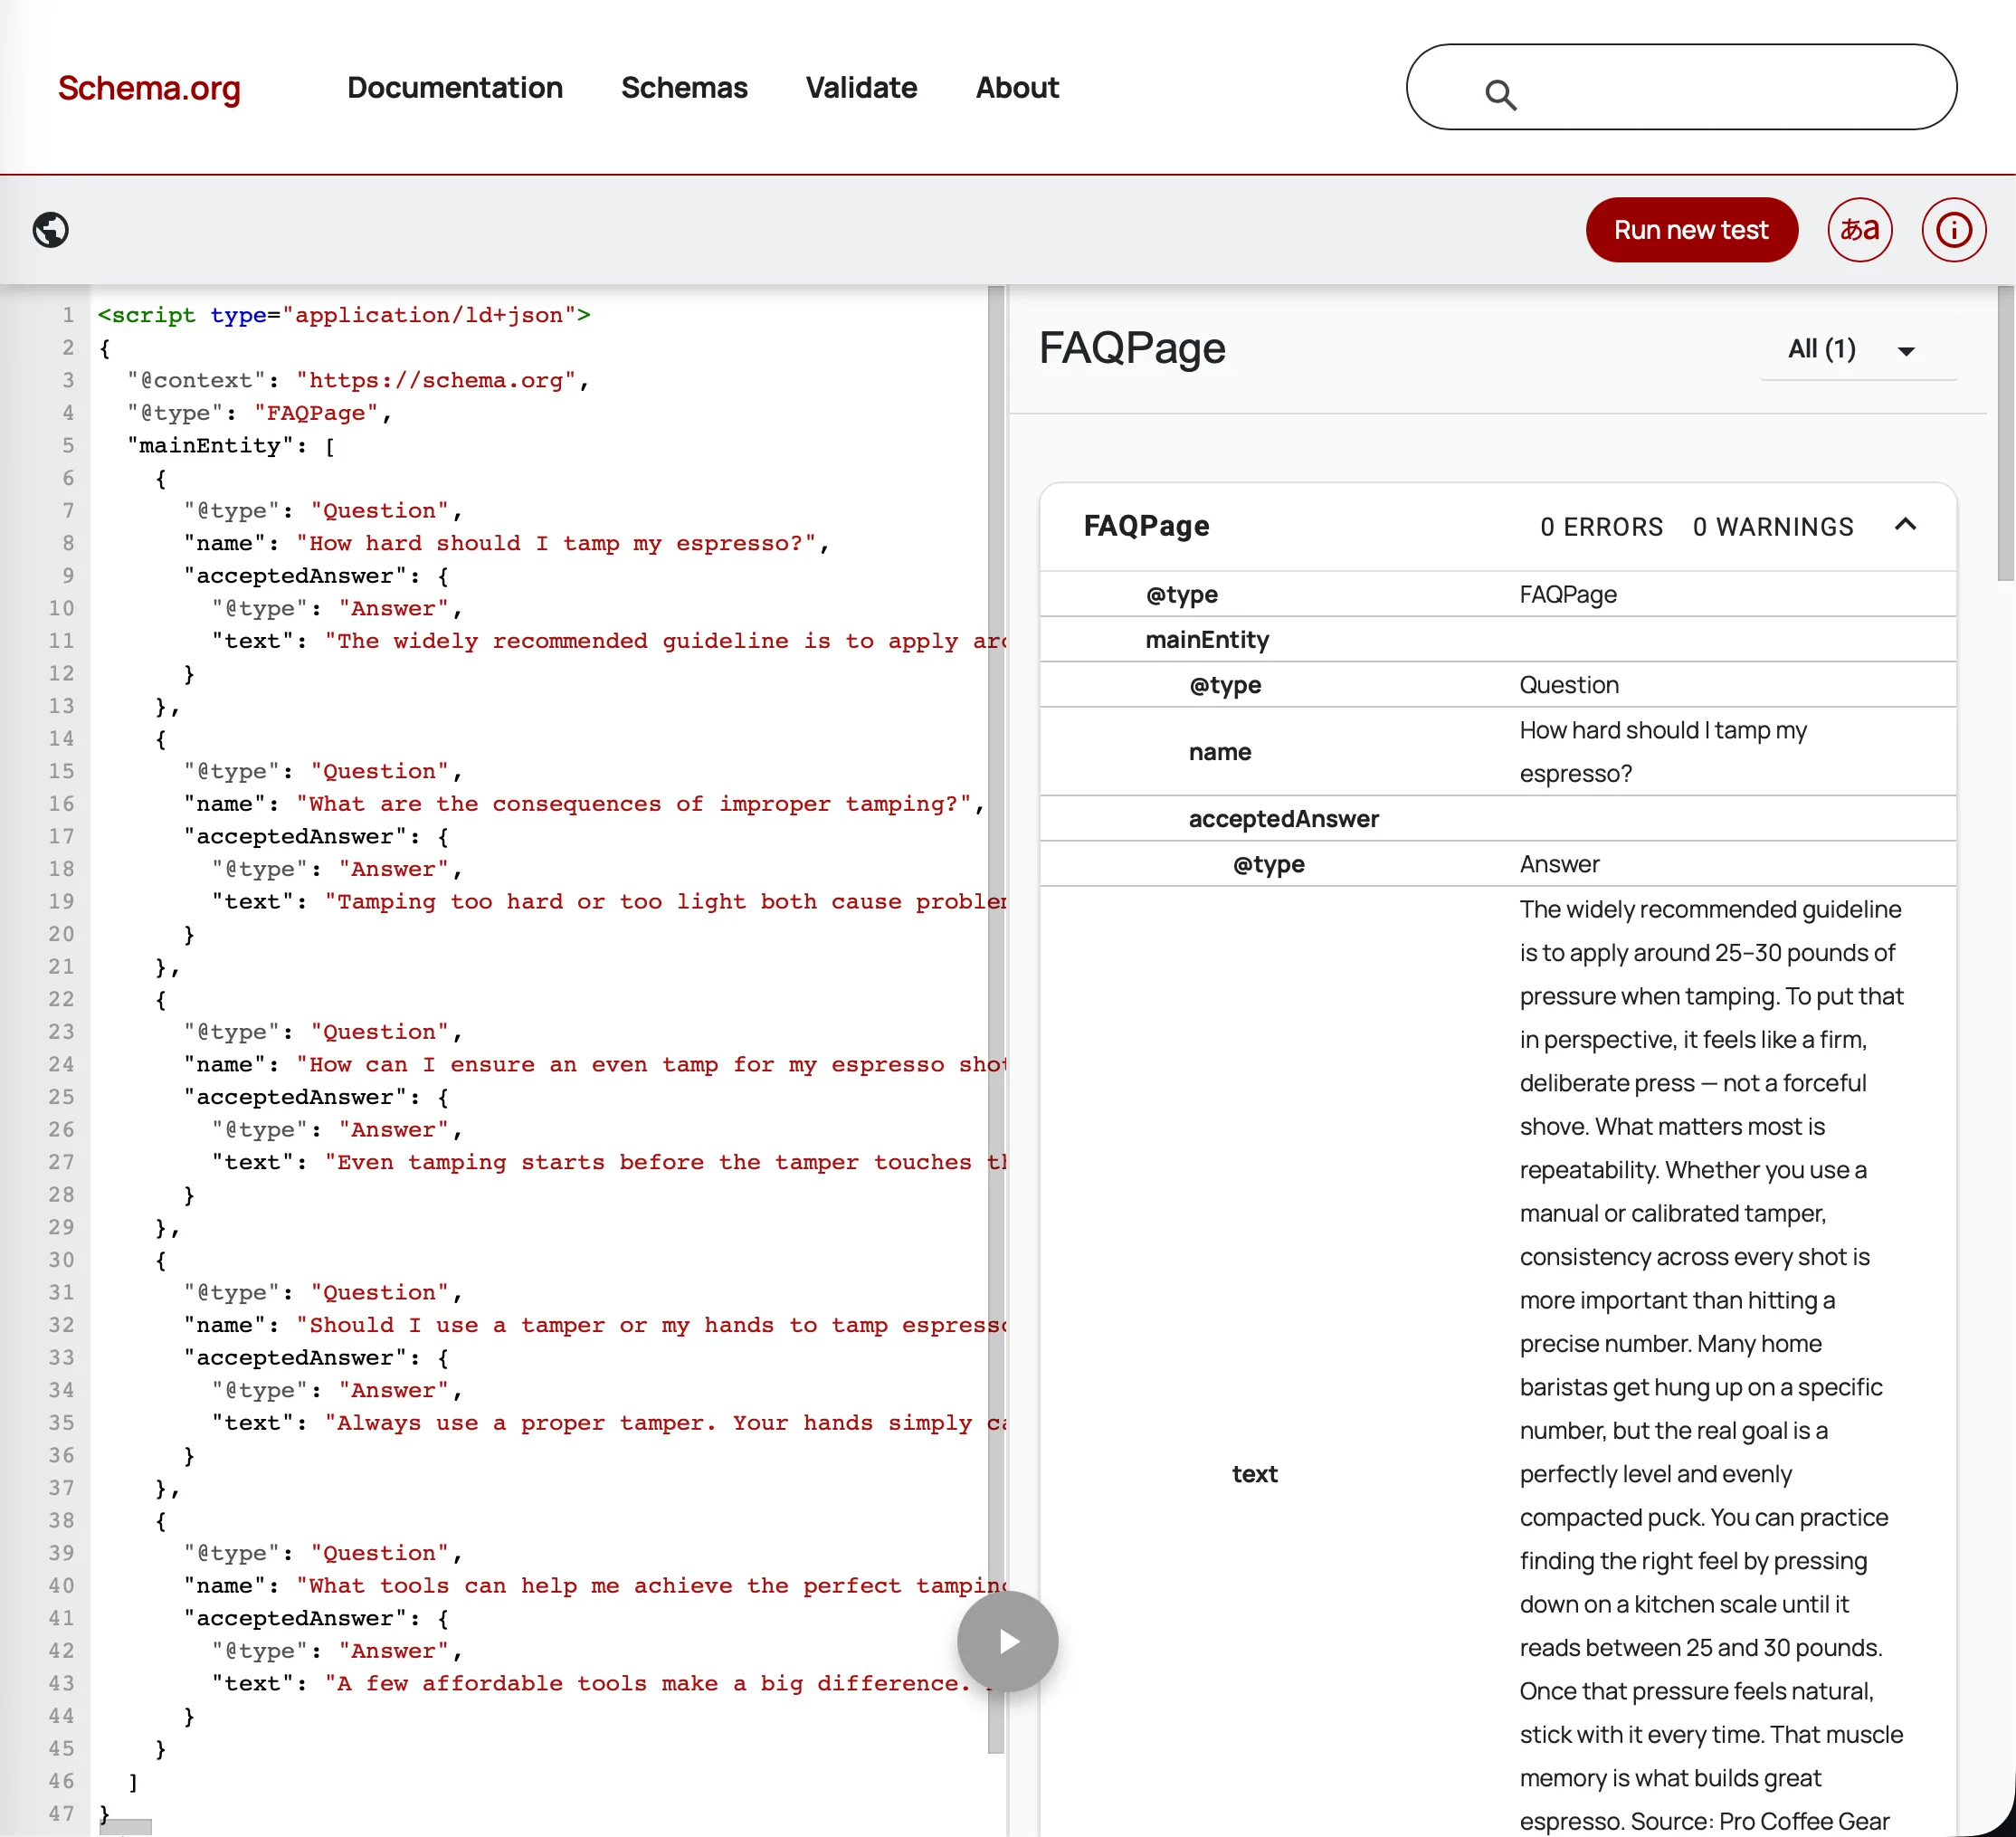Click the code editor vertical scrollbar
2016x1837 pixels.
[x=996, y=1019]
